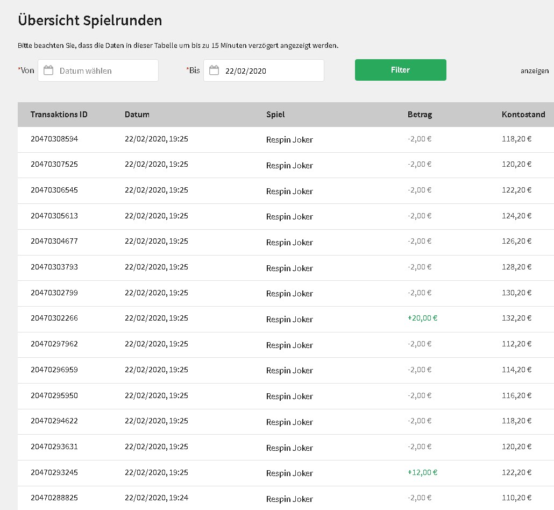Click the calendar icon in the Bis field

[x=214, y=70]
